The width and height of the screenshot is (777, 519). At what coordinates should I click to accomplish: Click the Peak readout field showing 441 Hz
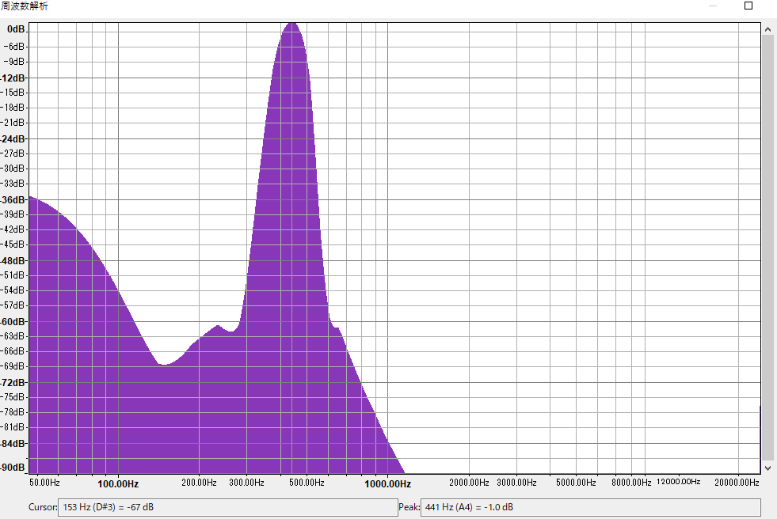point(591,507)
